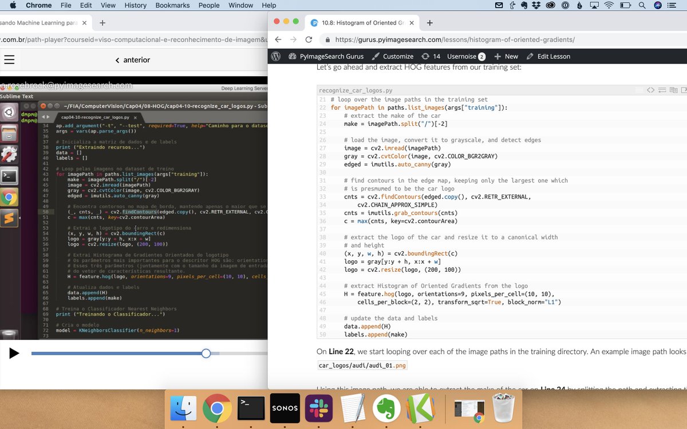
Task: Open Keka green K Dock icon
Action: click(420, 408)
